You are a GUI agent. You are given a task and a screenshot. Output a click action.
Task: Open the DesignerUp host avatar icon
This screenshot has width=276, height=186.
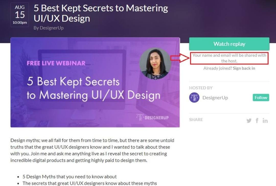(194, 97)
